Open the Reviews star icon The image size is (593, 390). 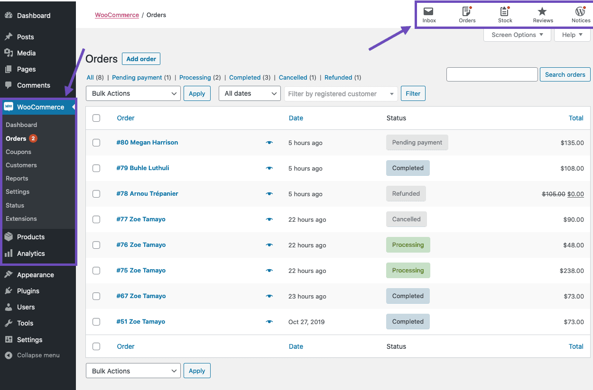click(542, 12)
